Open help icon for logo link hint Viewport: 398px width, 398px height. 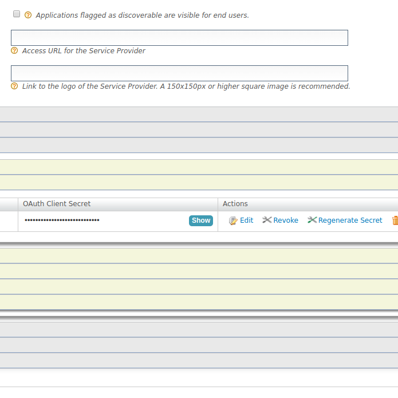coord(14,86)
